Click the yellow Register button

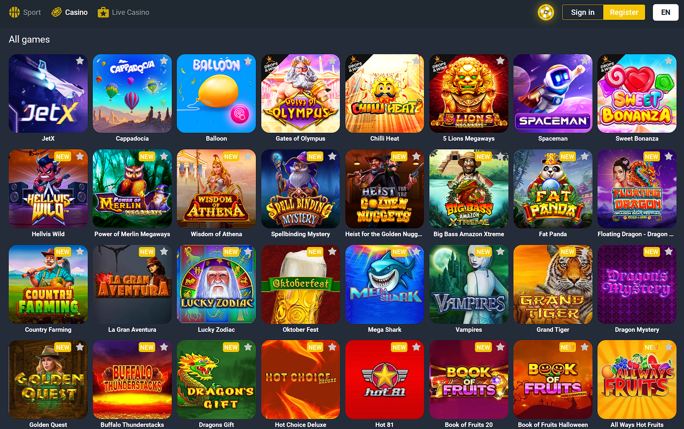tap(624, 12)
